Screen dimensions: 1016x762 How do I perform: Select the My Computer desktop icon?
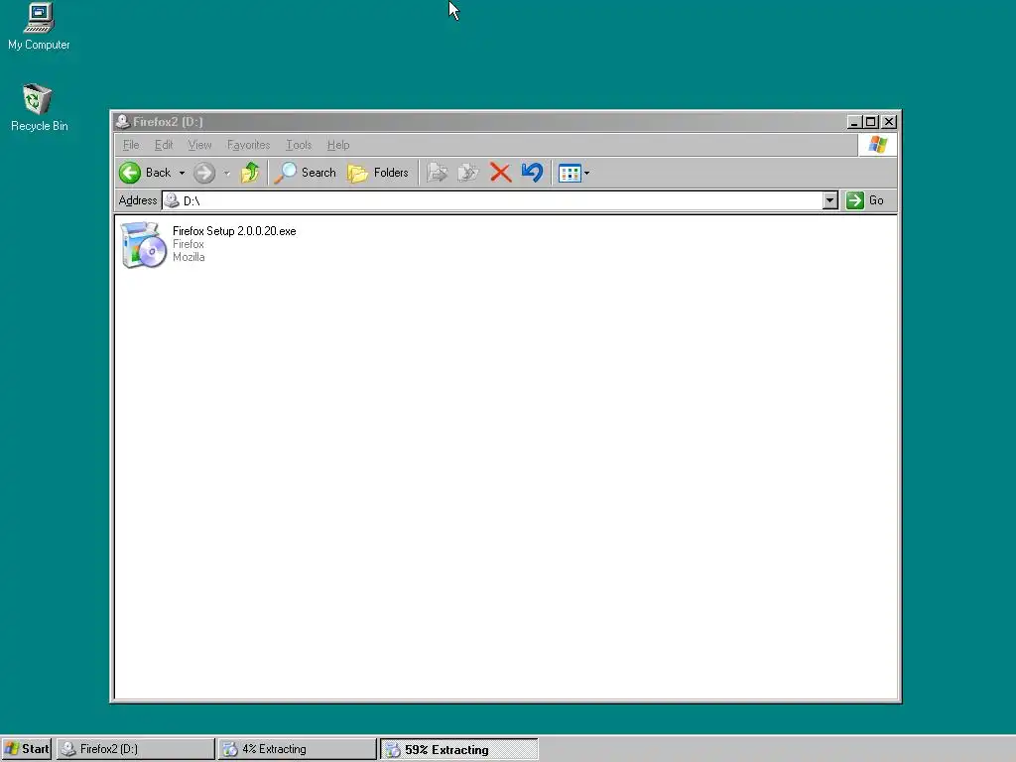pyautogui.click(x=39, y=26)
